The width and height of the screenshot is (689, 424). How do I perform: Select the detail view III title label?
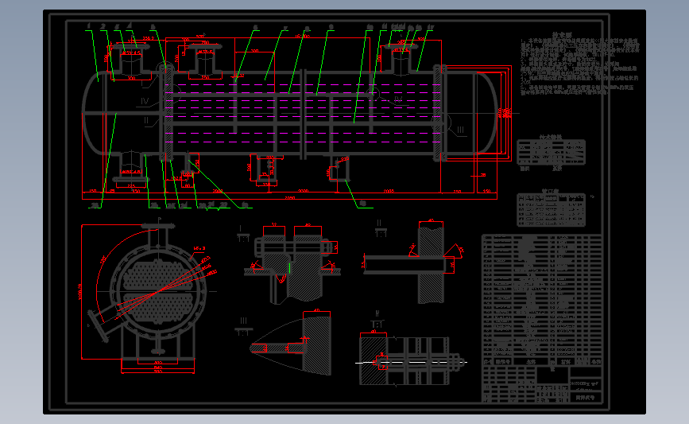point(243,321)
